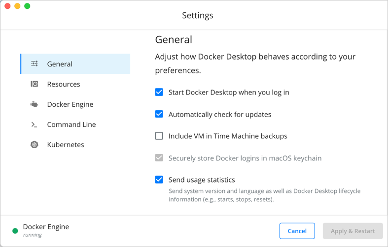
Task: Close the Settings window with red button
Action: pyautogui.click(x=7, y=6)
